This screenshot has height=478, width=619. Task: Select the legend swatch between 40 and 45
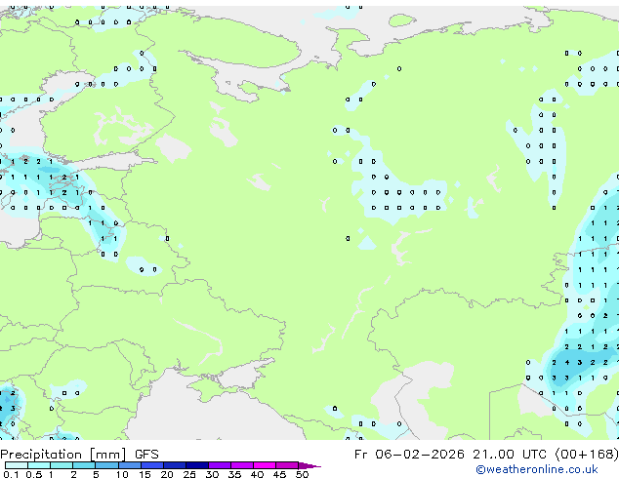(265, 465)
